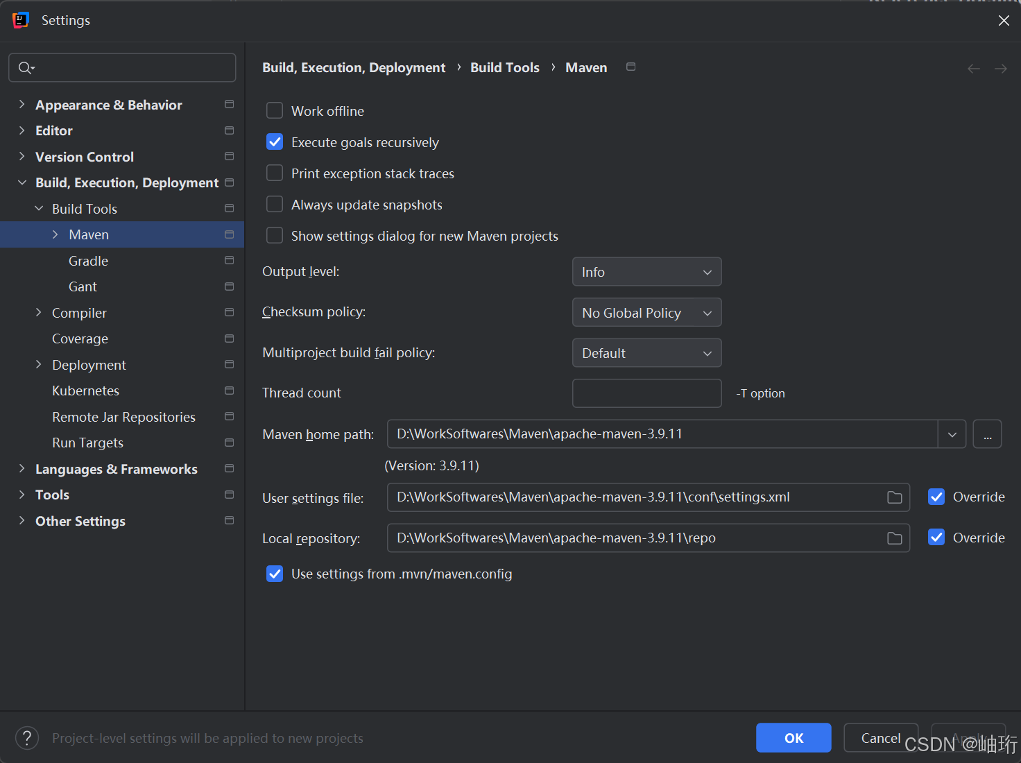Click the project-level icon beside Gant
1021x763 pixels.
point(229,286)
